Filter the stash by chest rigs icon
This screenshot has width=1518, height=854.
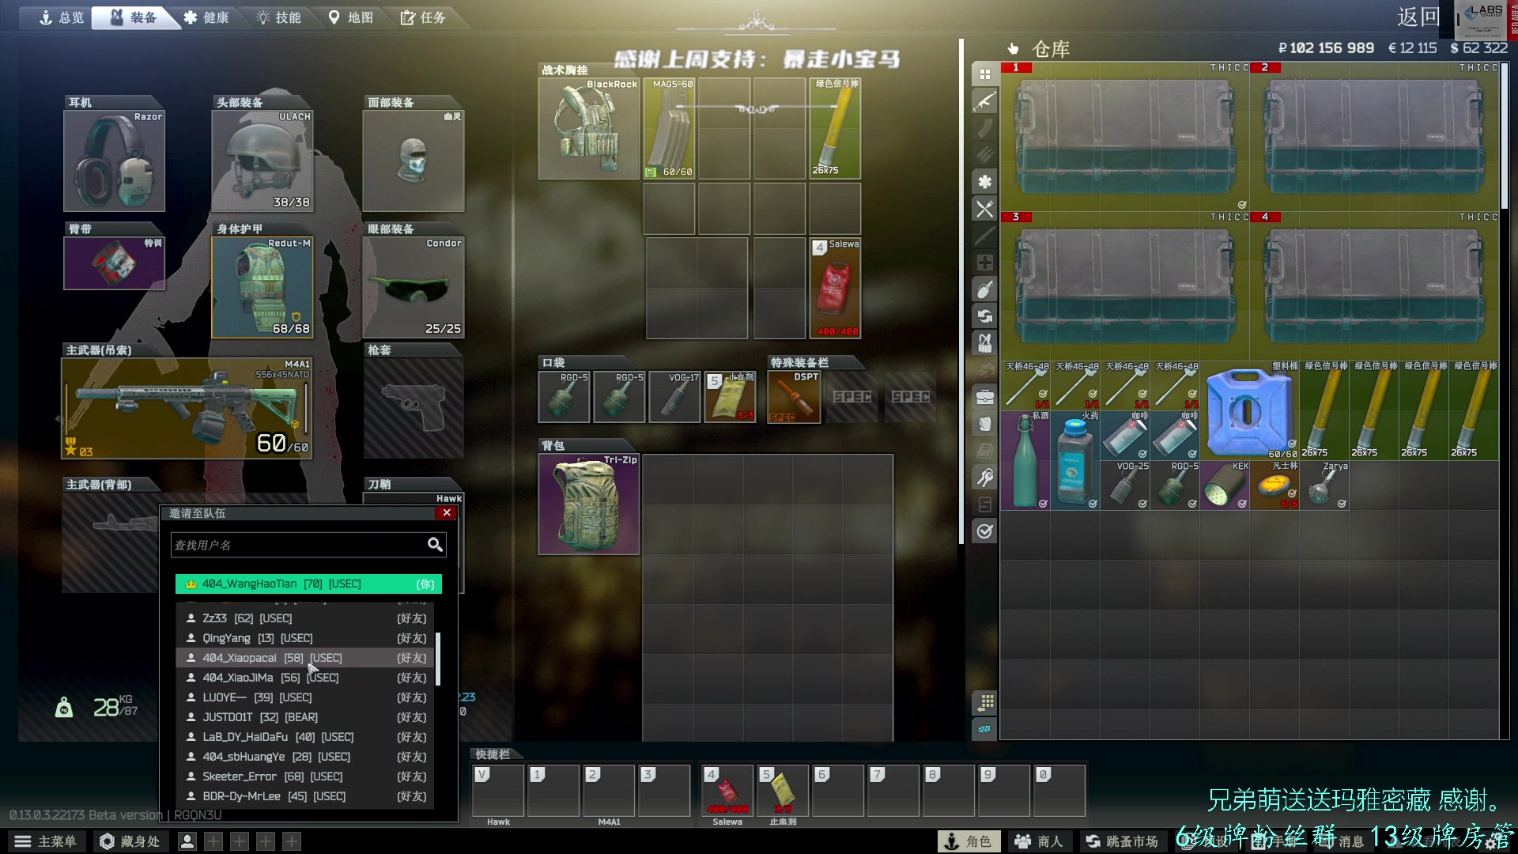click(x=984, y=343)
